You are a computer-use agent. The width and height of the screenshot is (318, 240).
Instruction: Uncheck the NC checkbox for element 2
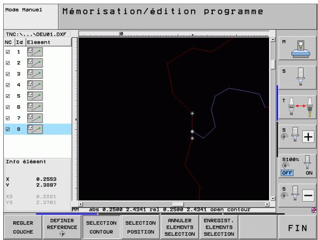click(x=7, y=63)
